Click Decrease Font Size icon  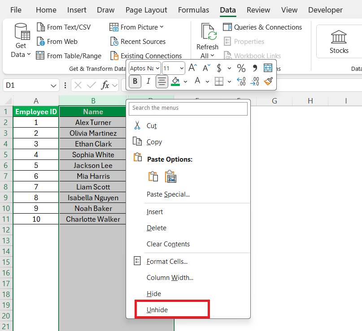(206, 68)
